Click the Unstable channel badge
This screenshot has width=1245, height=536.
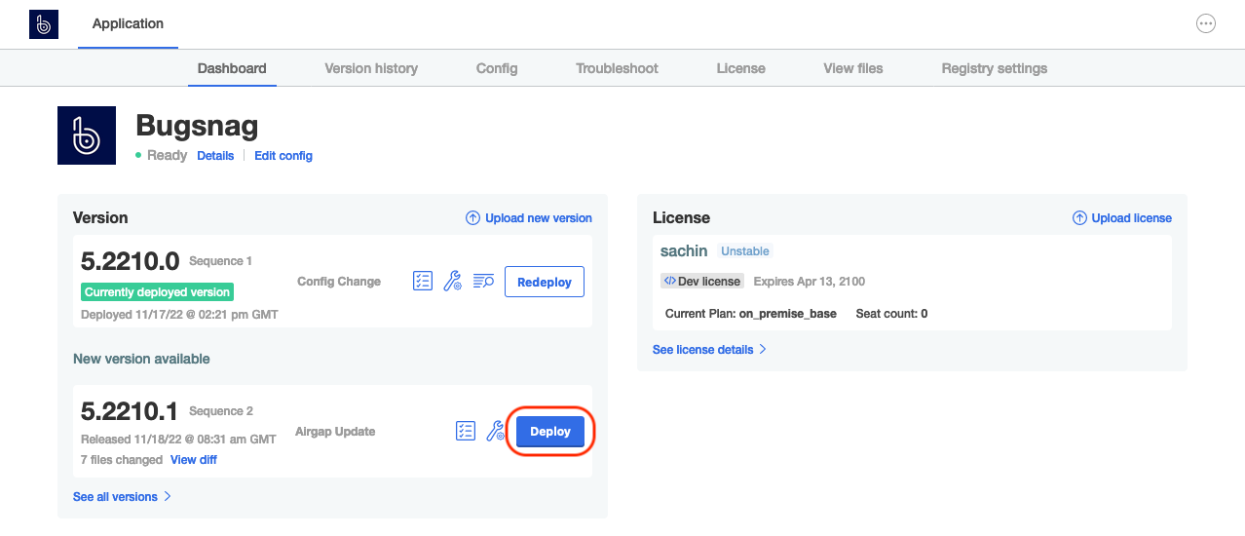745,251
